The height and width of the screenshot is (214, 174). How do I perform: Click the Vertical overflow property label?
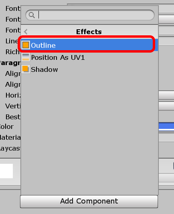click(13, 106)
